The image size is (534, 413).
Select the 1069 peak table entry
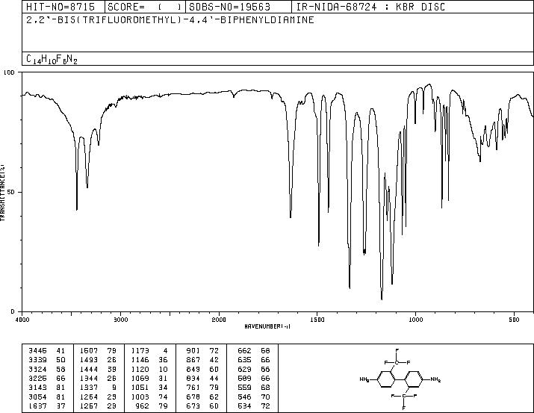(149, 378)
